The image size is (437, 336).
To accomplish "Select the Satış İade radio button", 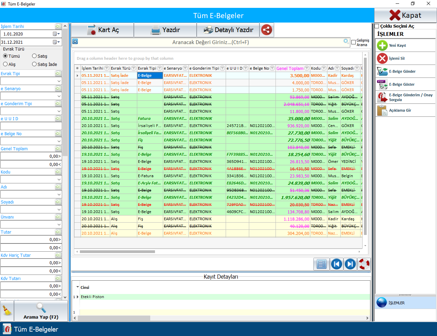I will point(34,64).
